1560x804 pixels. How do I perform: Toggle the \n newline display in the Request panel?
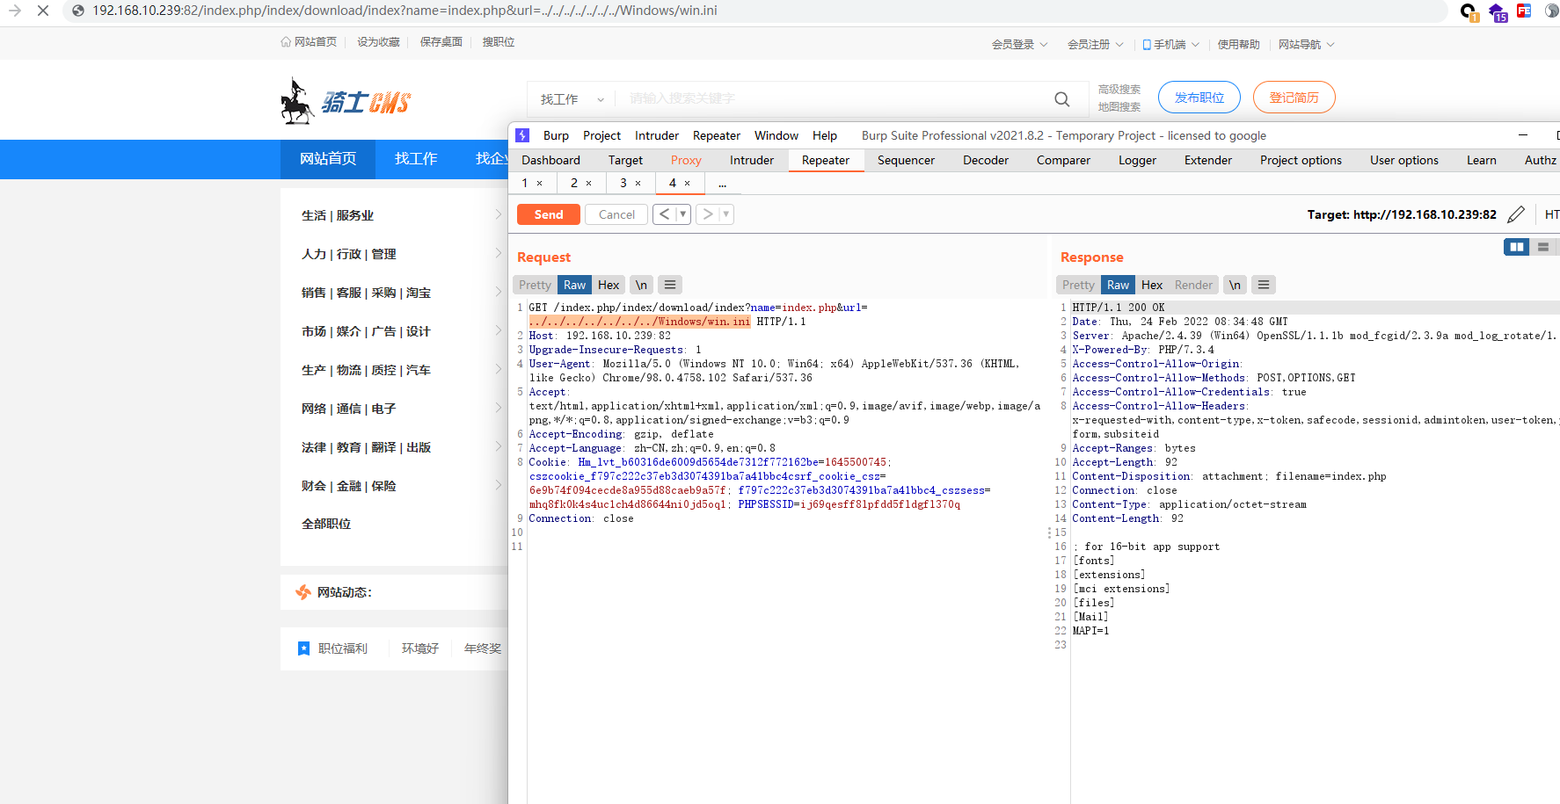point(640,284)
